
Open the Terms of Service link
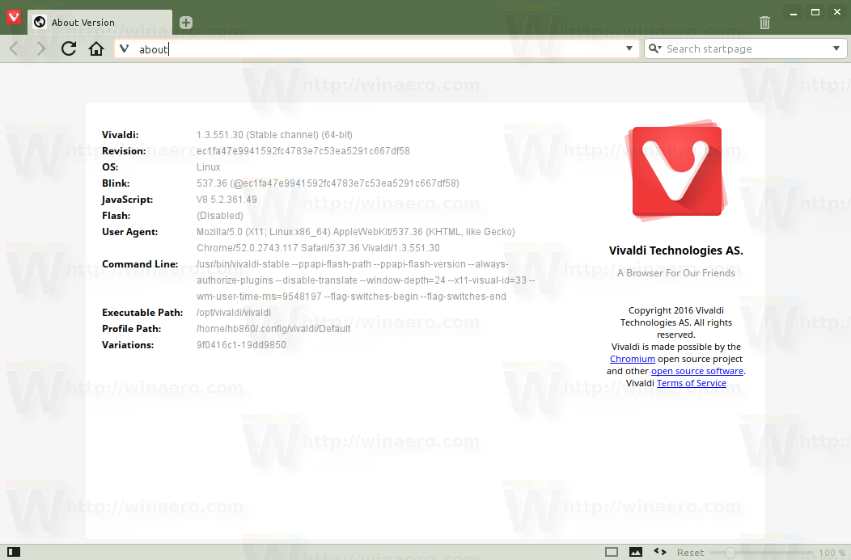point(692,383)
